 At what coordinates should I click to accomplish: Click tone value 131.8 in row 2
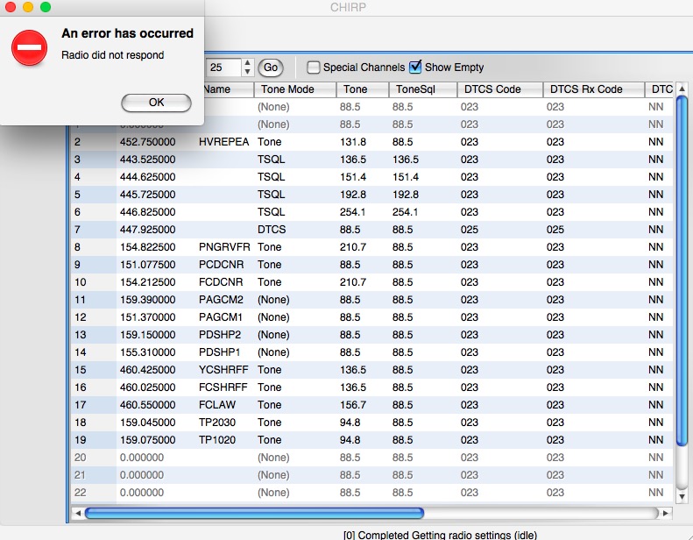tap(353, 142)
